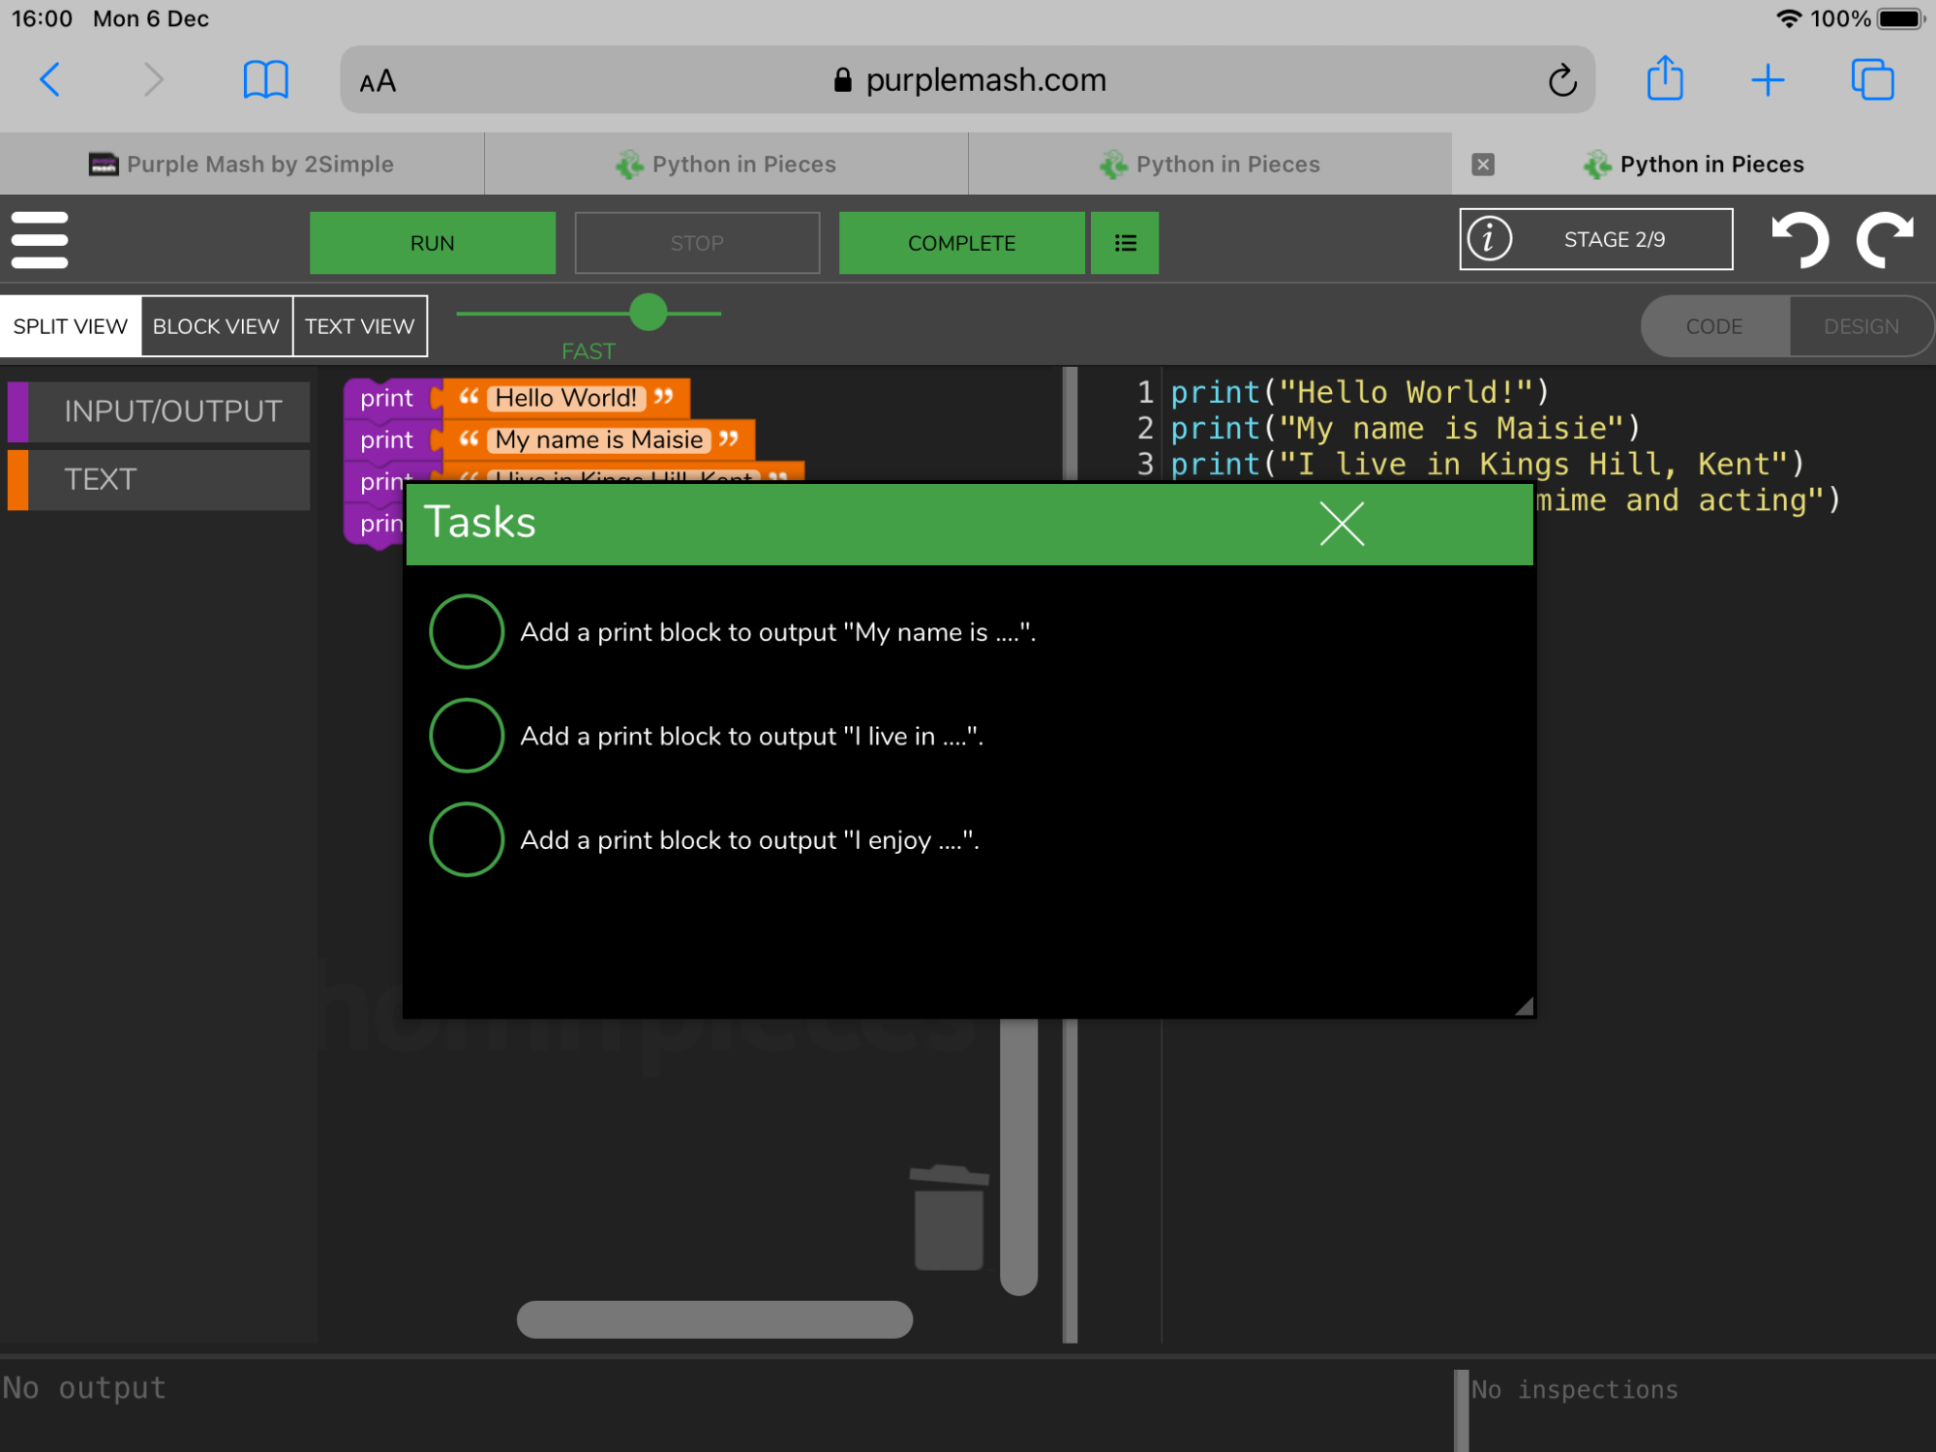Go back using Safari back arrow

pos(50,79)
